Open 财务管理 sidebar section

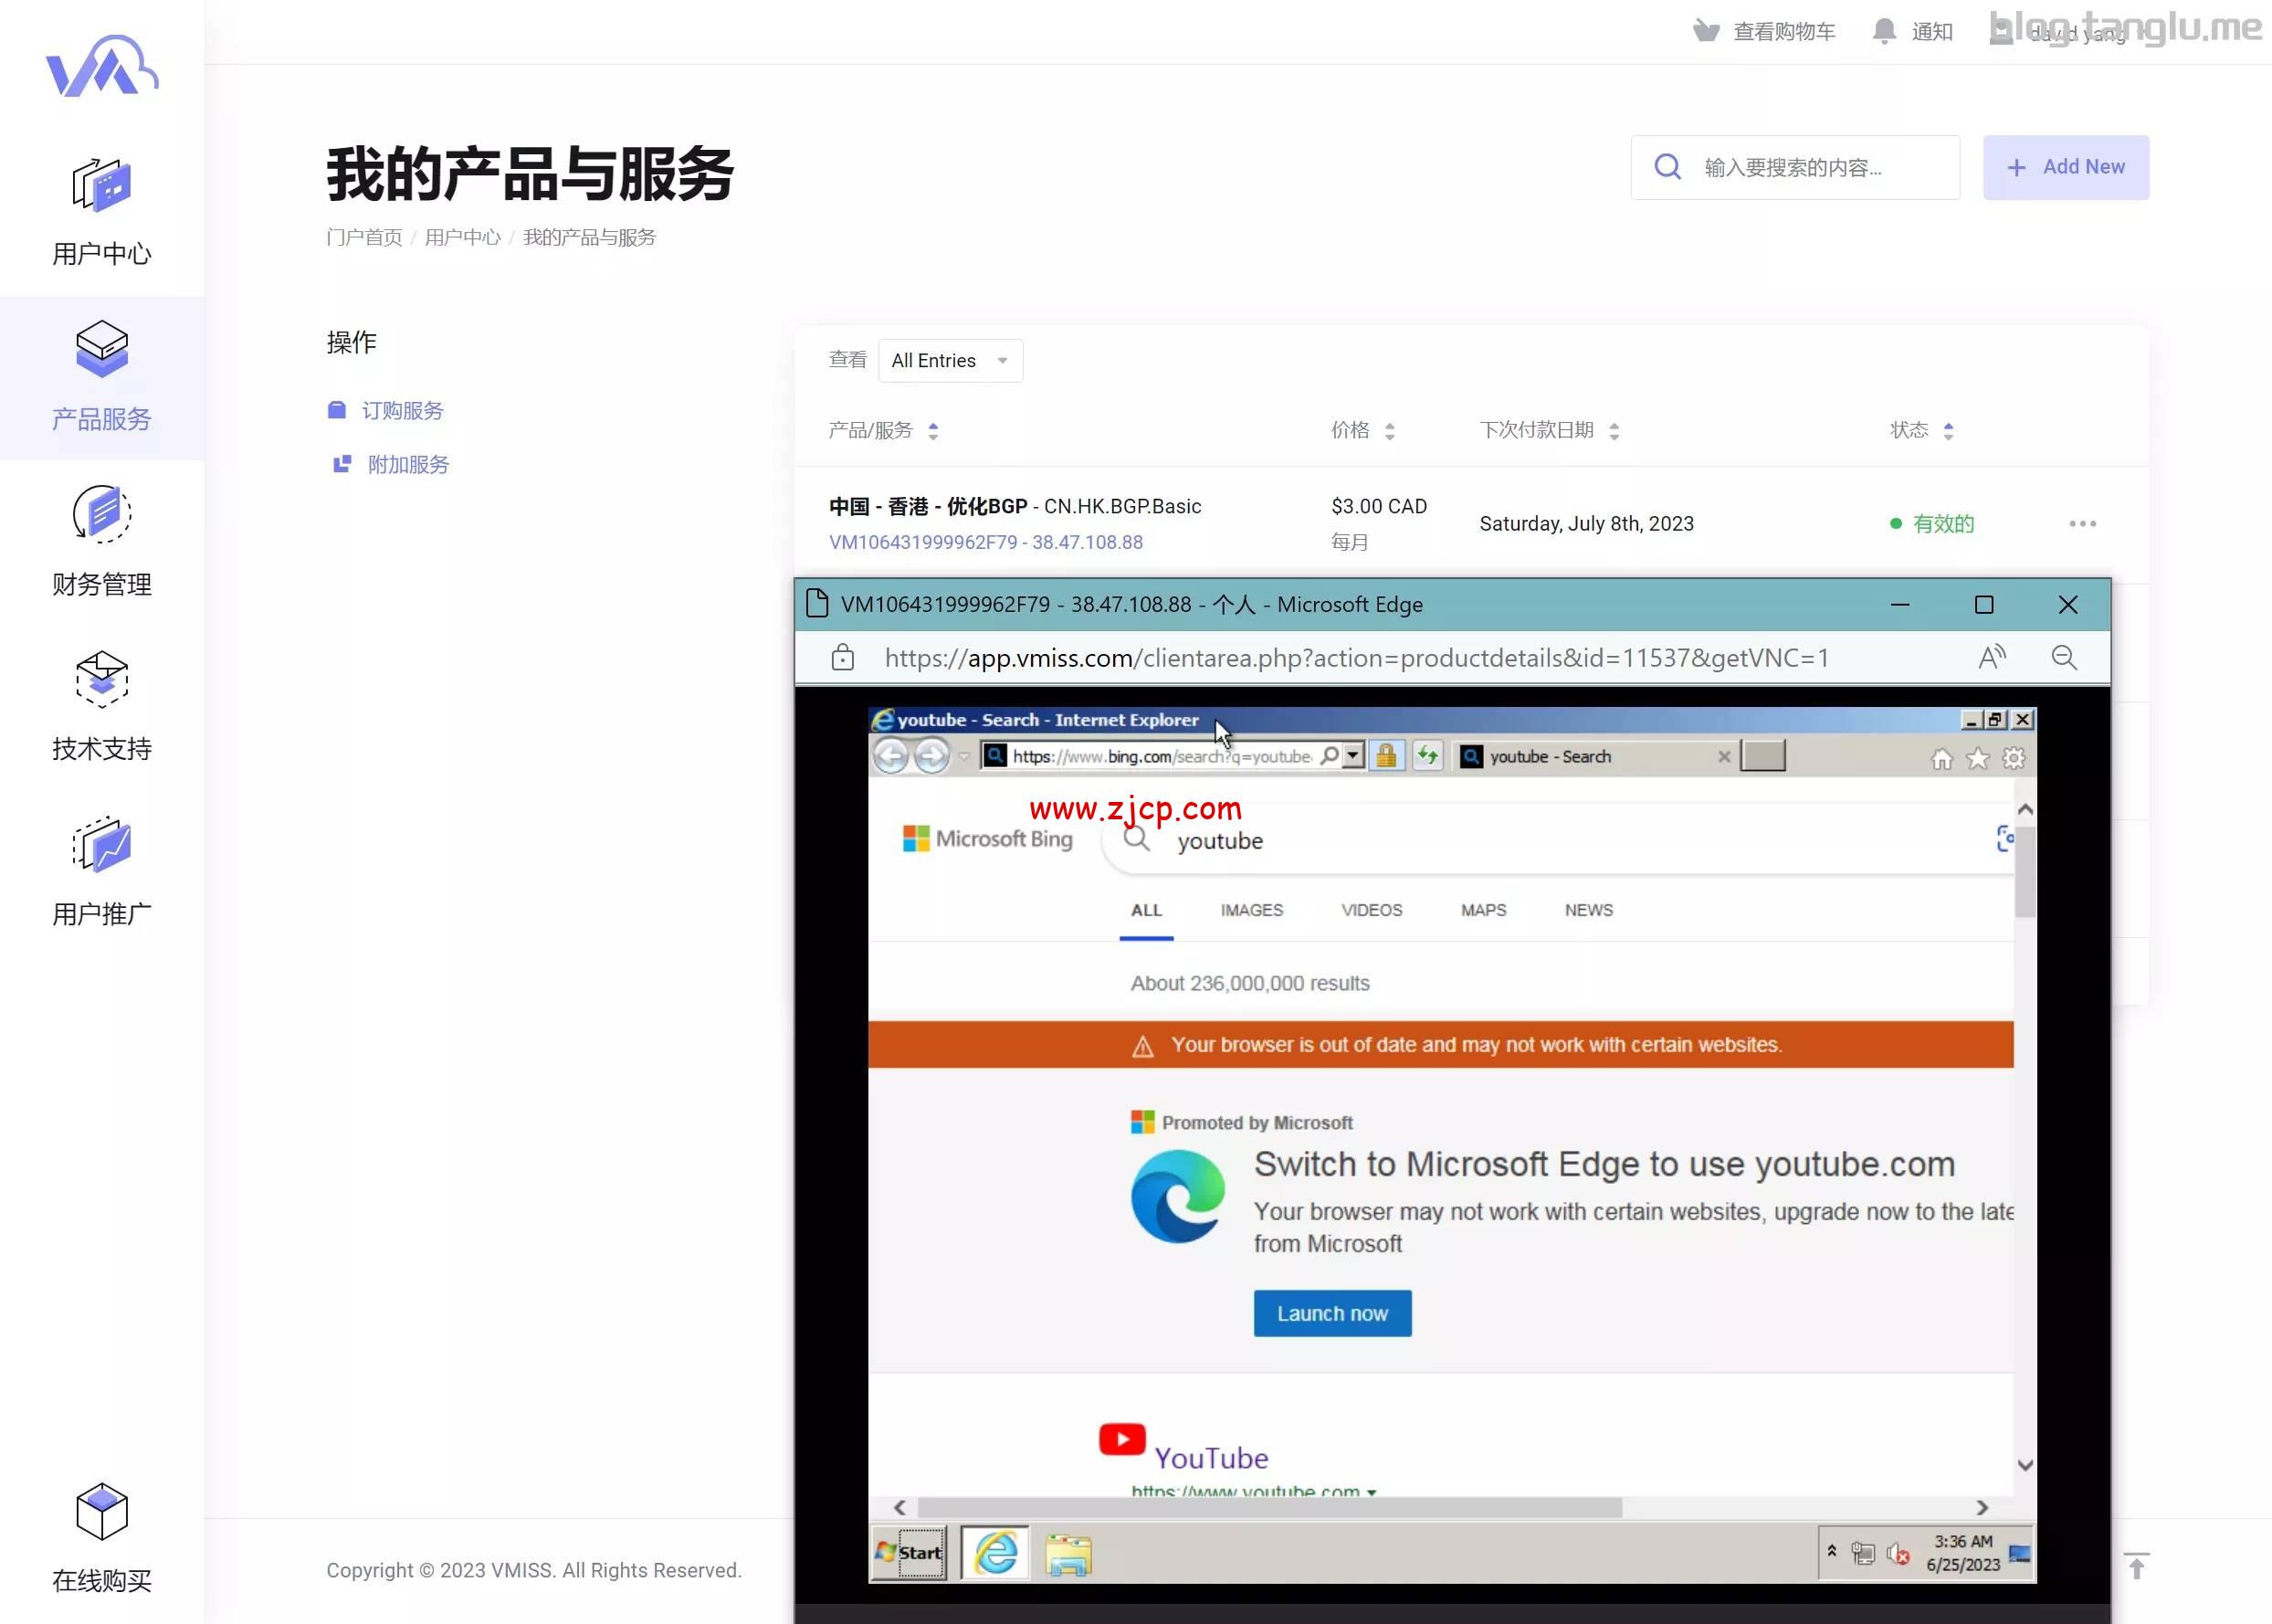102,542
